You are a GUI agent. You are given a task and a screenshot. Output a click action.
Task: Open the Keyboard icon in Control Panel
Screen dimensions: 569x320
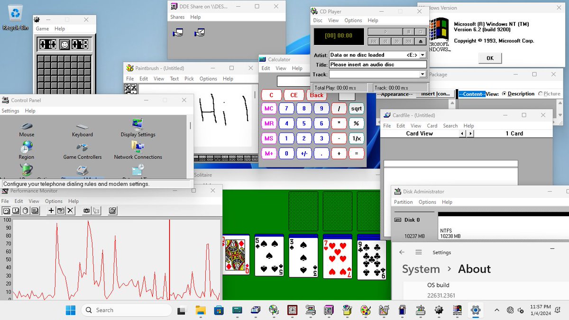tap(83, 129)
